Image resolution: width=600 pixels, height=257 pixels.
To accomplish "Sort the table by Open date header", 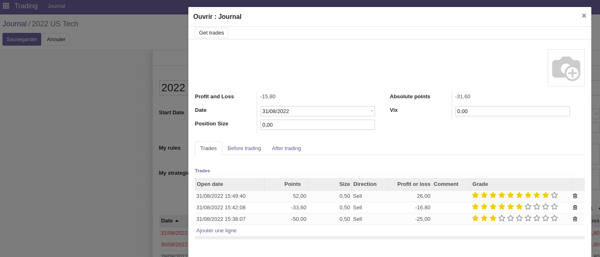I will pyautogui.click(x=210, y=184).
